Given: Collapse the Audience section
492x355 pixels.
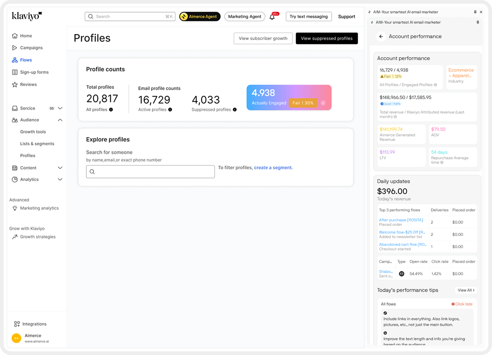Looking at the screenshot, I should tap(60, 120).
